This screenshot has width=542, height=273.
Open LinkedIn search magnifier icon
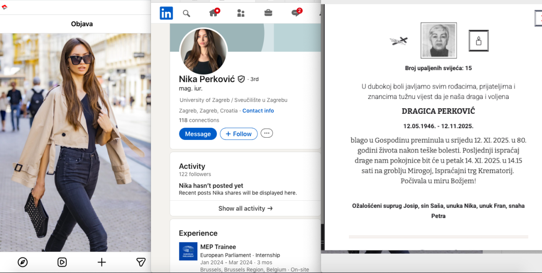click(187, 13)
